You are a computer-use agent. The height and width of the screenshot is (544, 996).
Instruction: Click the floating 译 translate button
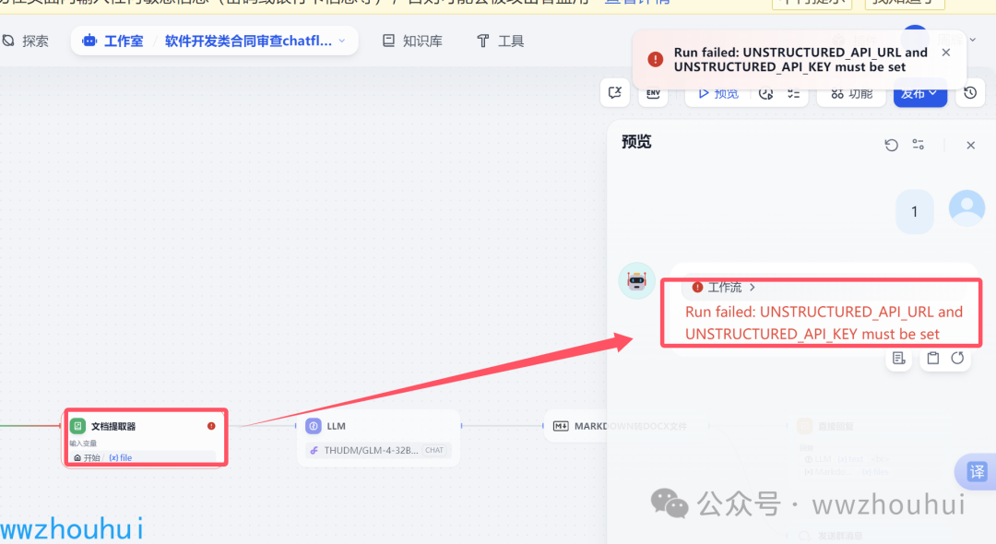976,472
